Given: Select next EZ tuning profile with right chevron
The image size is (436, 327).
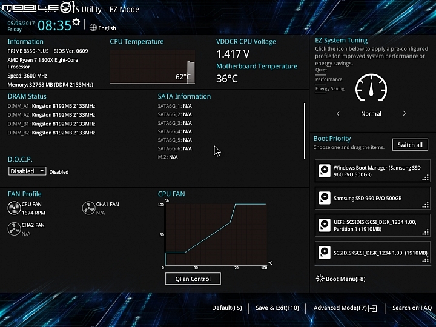Looking at the screenshot, I should [405, 113].
